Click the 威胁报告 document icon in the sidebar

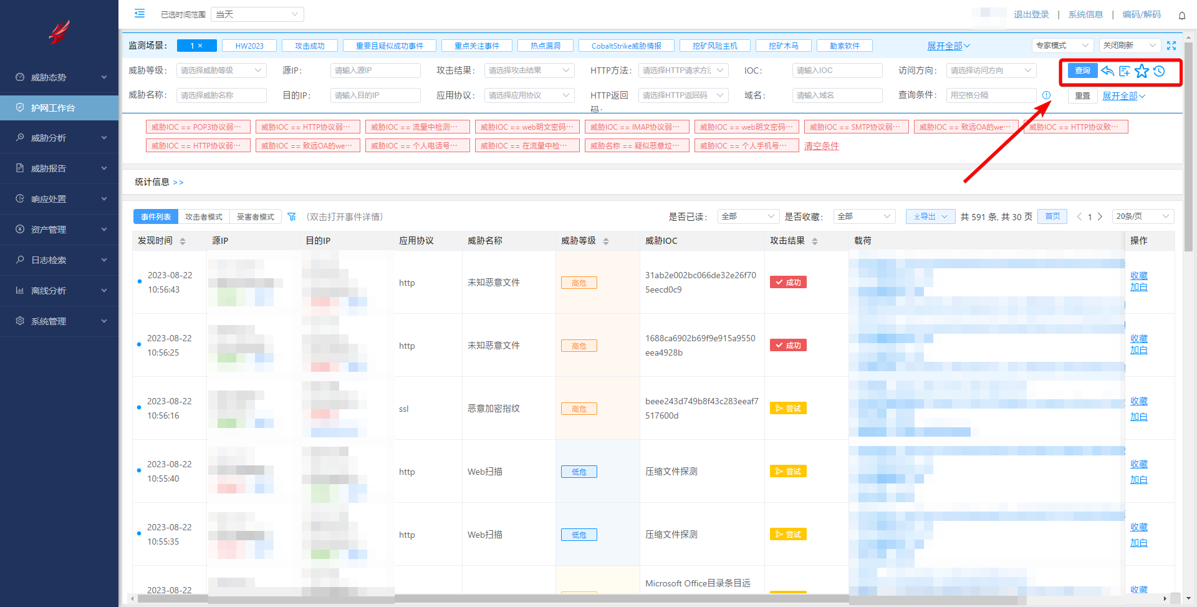point(20,168)
